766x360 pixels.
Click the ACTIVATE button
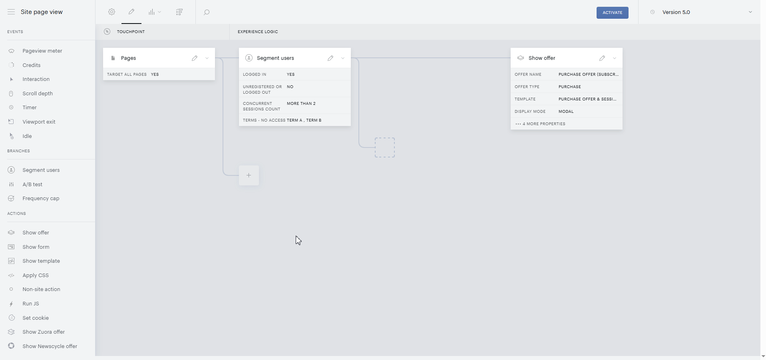coord(612,13)
